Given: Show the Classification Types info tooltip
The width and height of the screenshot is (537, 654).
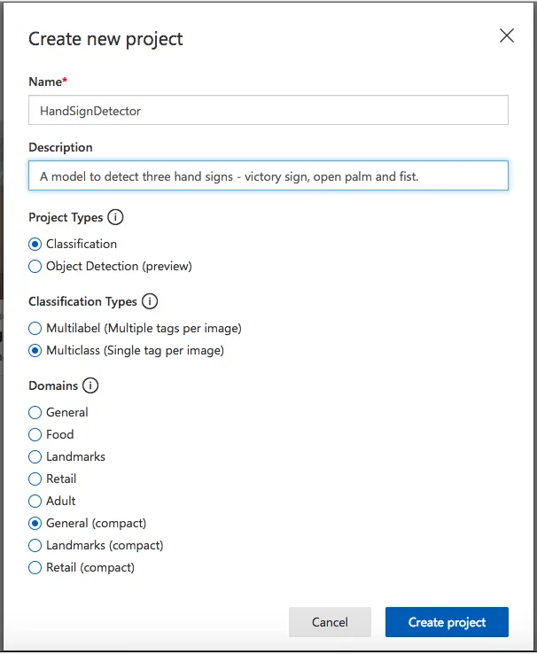Looking at the screenshot, I should click(x=150, y=301).
